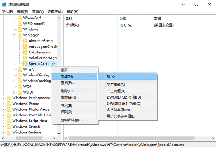Select 复制项名称(C) in the context menu
Viewport: 216px width, 148px height.
[75, 120]
